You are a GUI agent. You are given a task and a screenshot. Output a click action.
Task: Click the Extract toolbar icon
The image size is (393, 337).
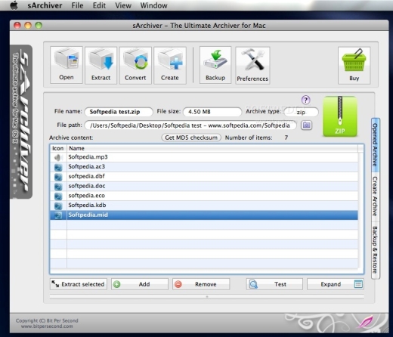coord(101,65)
